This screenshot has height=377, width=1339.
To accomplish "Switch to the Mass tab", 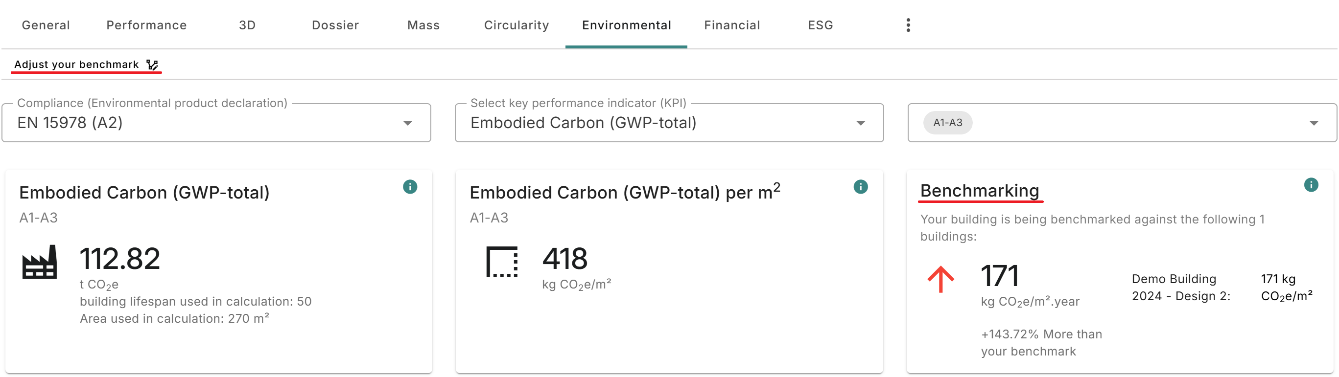I will point(423,25).
